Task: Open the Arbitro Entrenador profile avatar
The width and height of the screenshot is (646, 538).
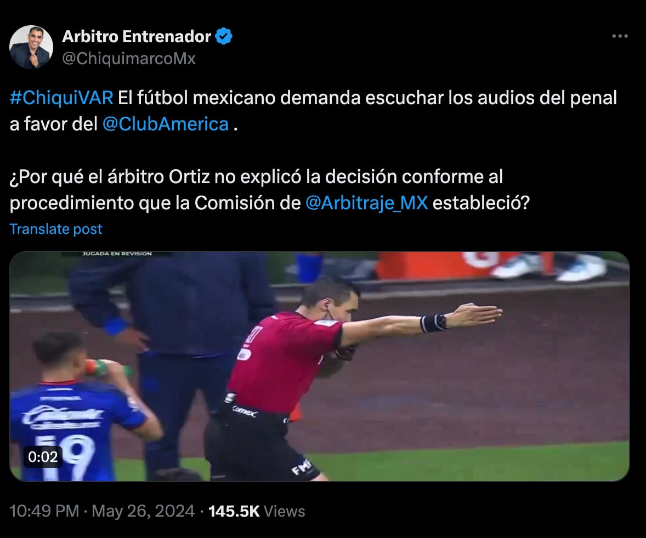Action: point(31,47)
